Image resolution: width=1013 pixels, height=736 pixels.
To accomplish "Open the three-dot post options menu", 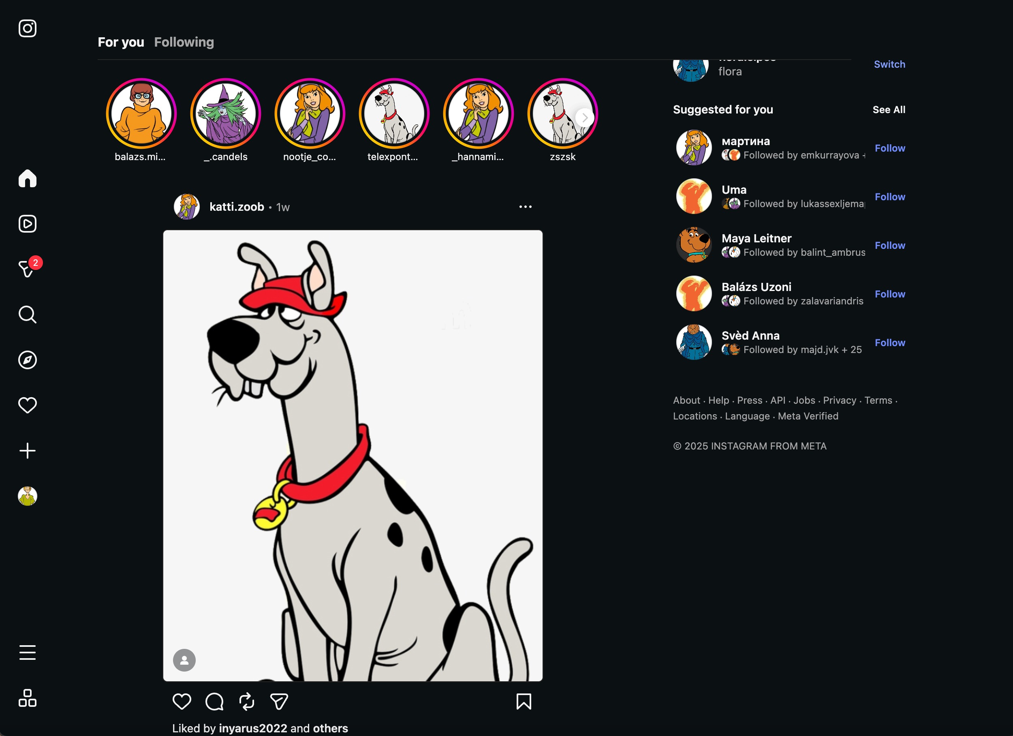I will tap(525, 206).
